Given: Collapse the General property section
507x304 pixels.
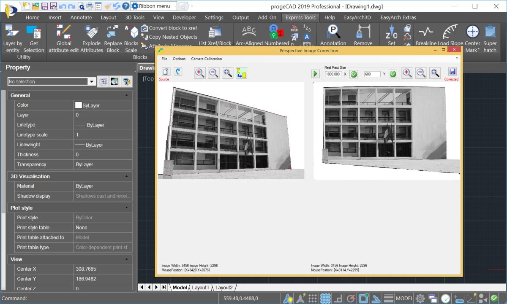Looking at the screenshot, I should coord(126,95).
